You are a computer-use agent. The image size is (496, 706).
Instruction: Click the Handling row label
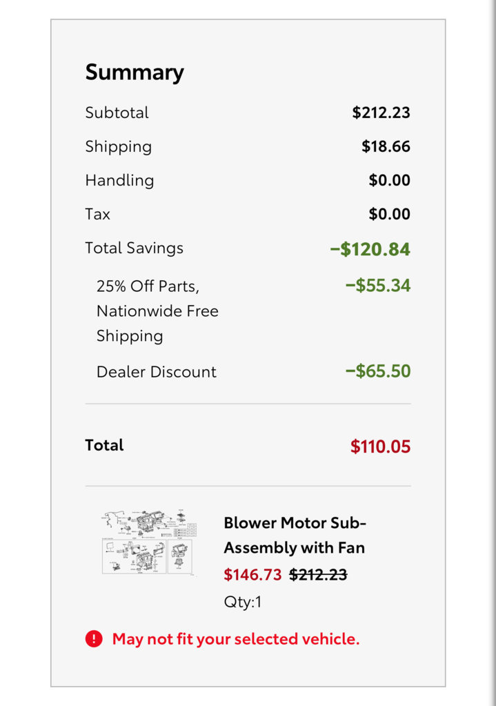coord(119,181)
